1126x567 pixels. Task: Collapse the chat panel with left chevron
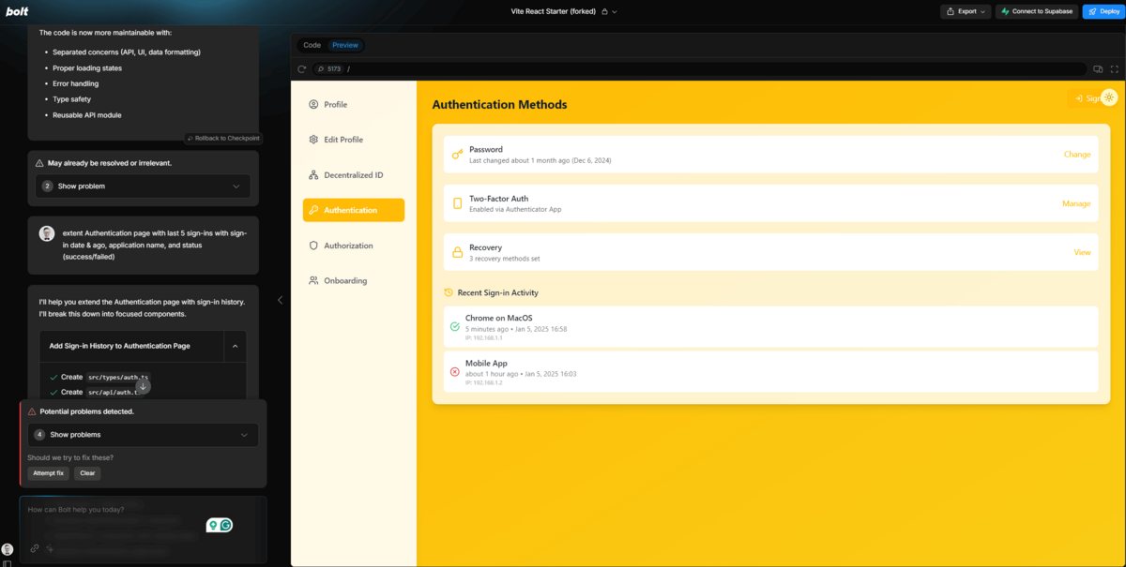pyautogui.click(x=280, y=300)
